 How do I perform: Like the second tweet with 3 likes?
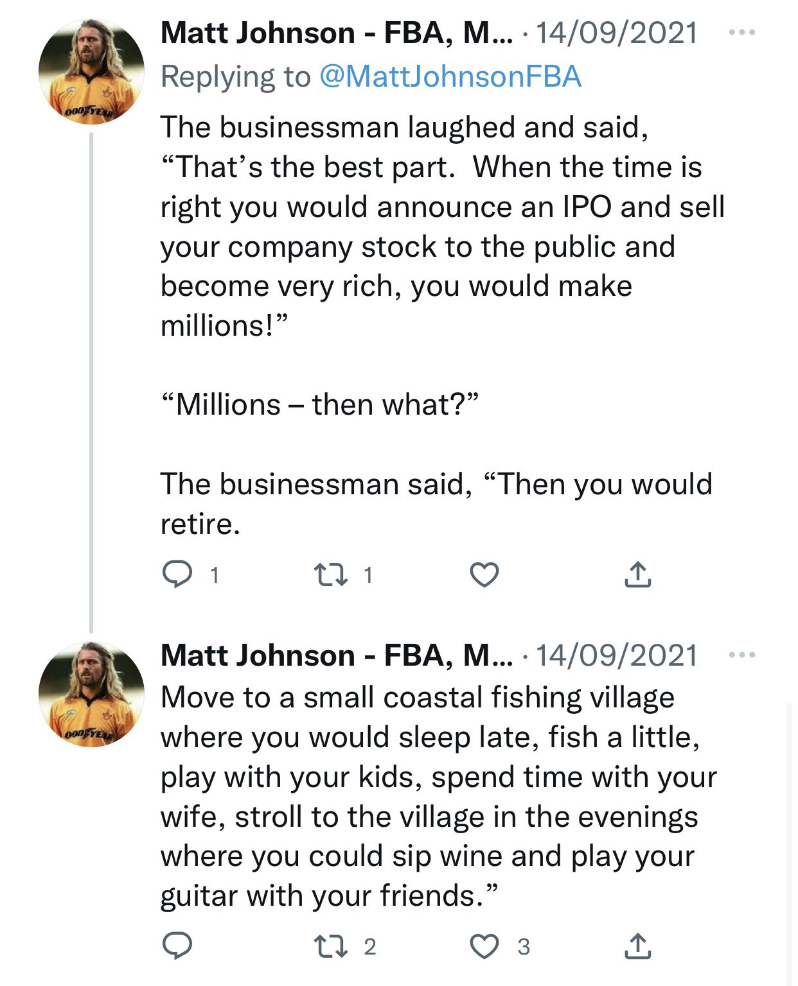[484, 946]
